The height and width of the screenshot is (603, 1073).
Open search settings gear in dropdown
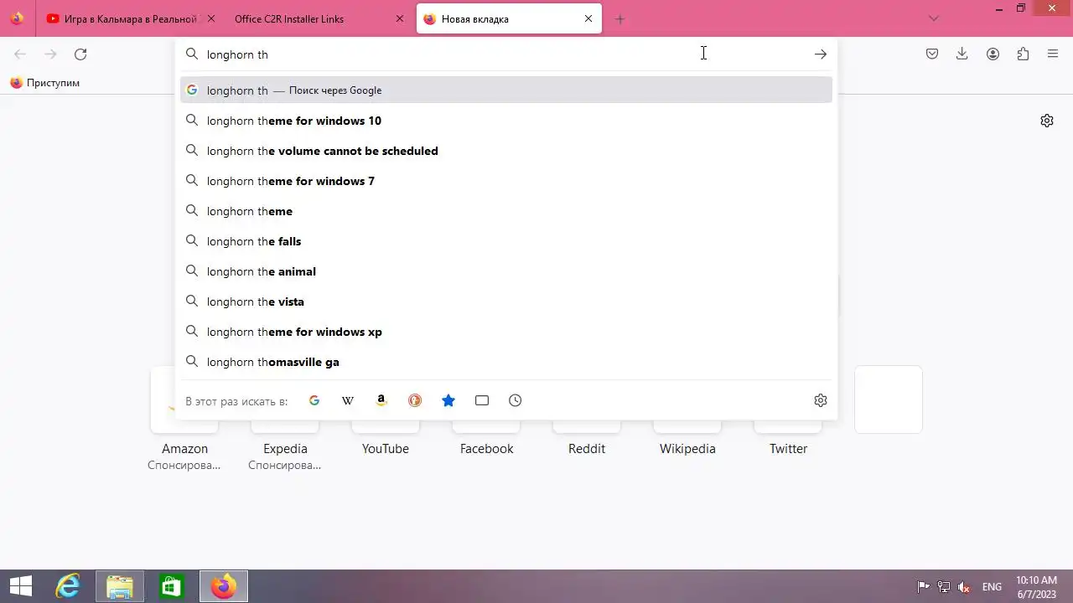coord(821,400)
